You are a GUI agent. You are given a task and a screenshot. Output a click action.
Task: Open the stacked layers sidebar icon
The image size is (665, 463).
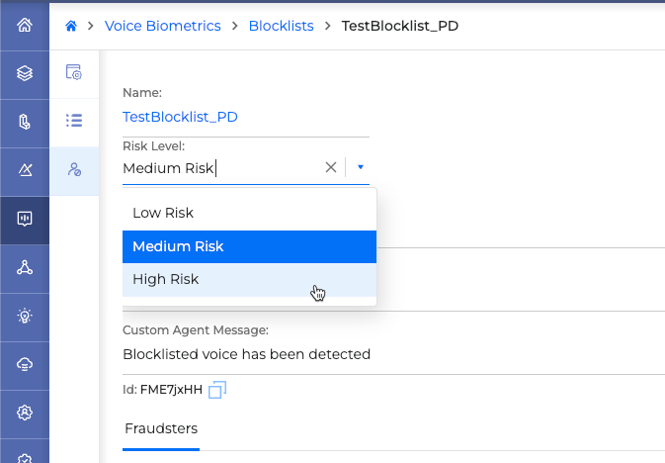[x=25, y=72]
